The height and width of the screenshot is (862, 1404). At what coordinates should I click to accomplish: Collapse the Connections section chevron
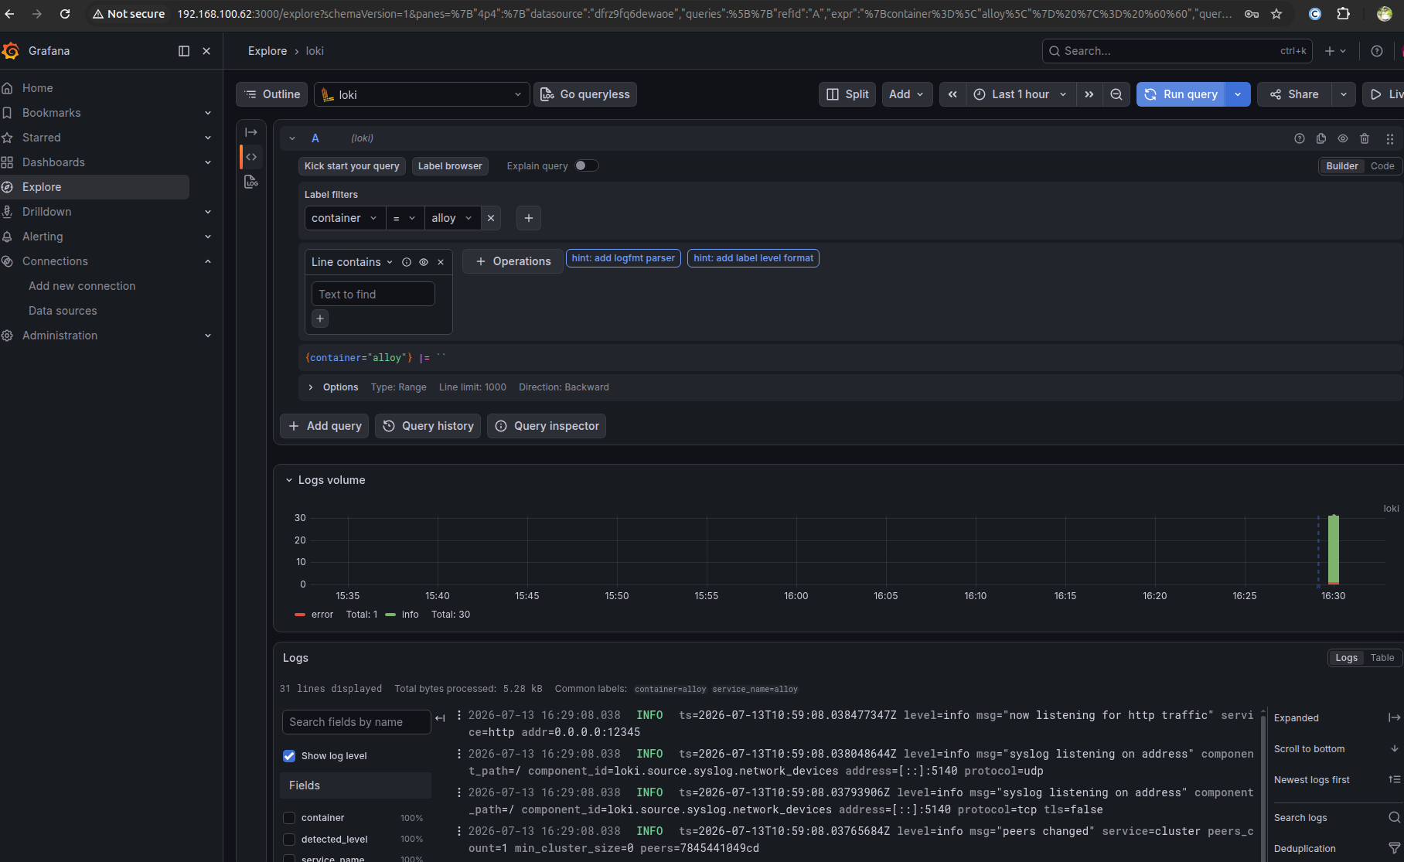[x=208, y=261]
